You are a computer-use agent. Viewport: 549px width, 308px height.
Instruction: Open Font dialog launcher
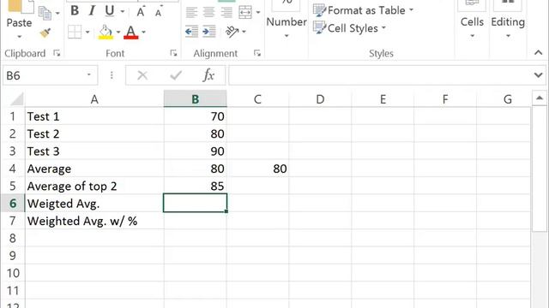click(x=173, y=53)
